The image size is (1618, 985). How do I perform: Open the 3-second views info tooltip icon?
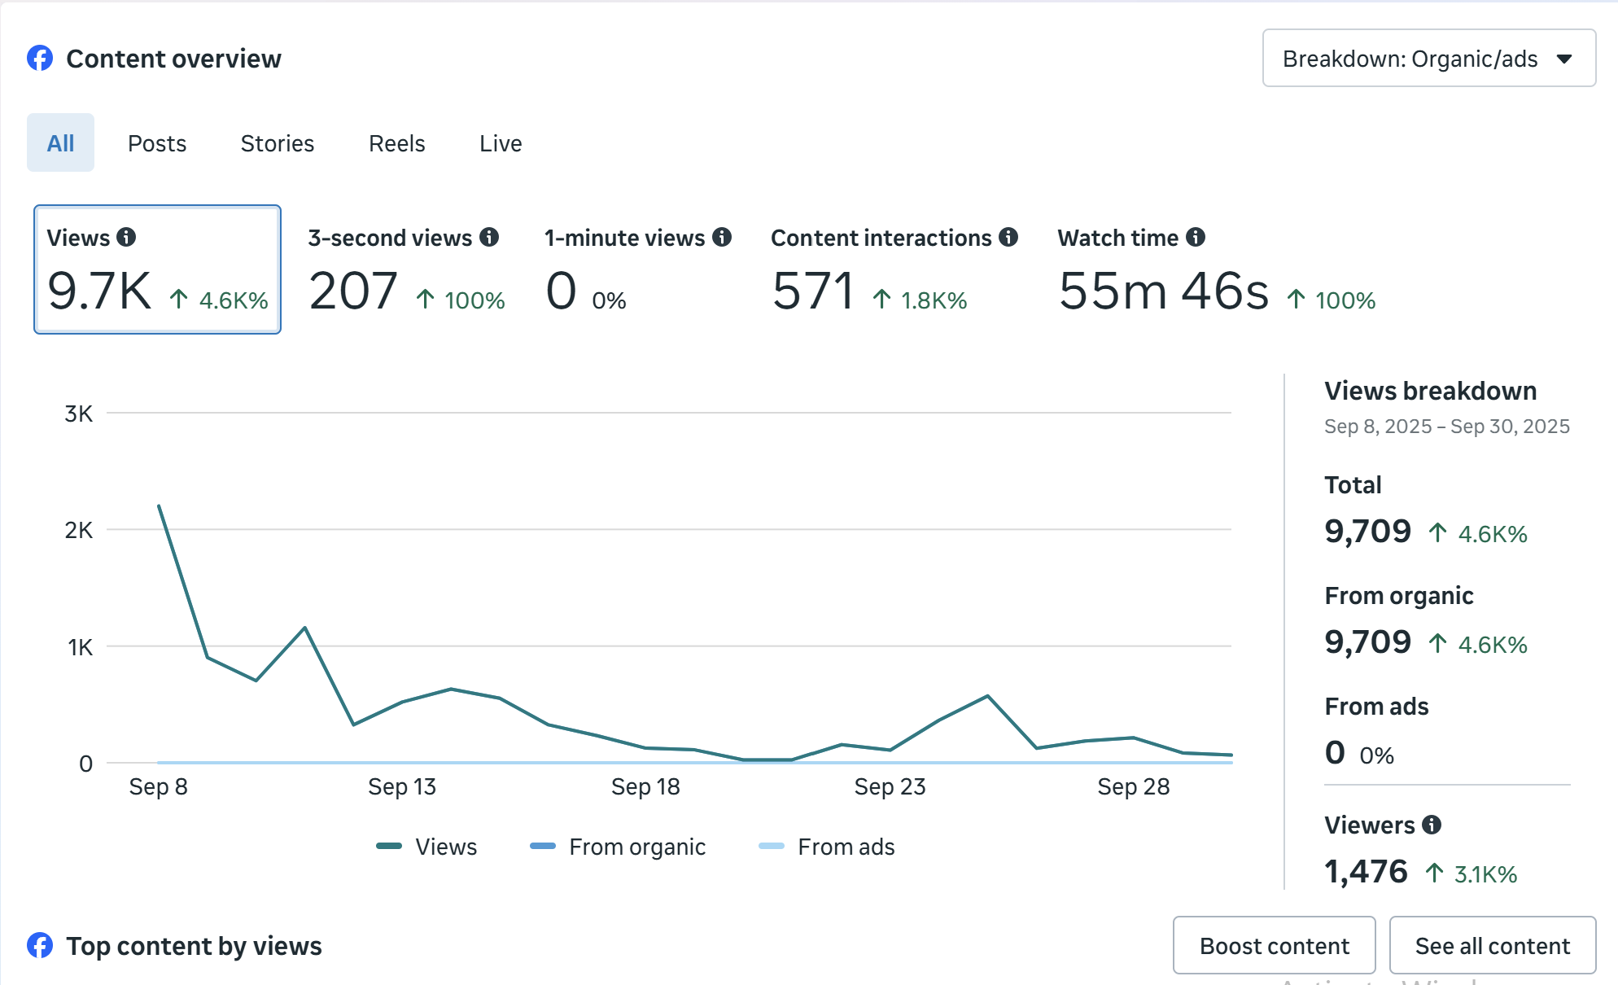click(x=489, y=237)
